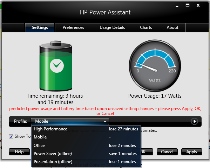Click the green battery icon
Screen dimensions: 210x168
pos(56,66)
